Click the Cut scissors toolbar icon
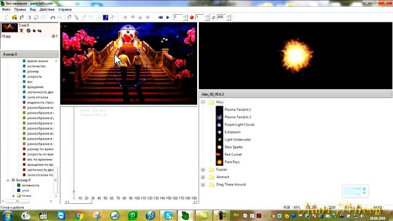The height and width of the screenshot is (221, 393). click(29, 17)
